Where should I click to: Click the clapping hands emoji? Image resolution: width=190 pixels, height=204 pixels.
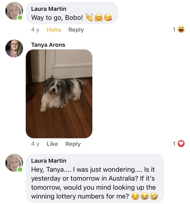pos(89,17)
